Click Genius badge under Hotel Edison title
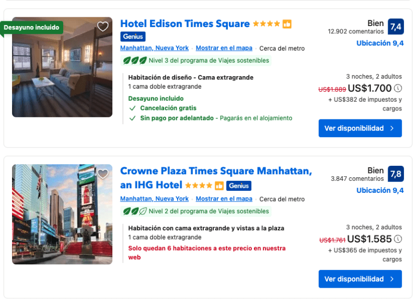 [133, 36]
